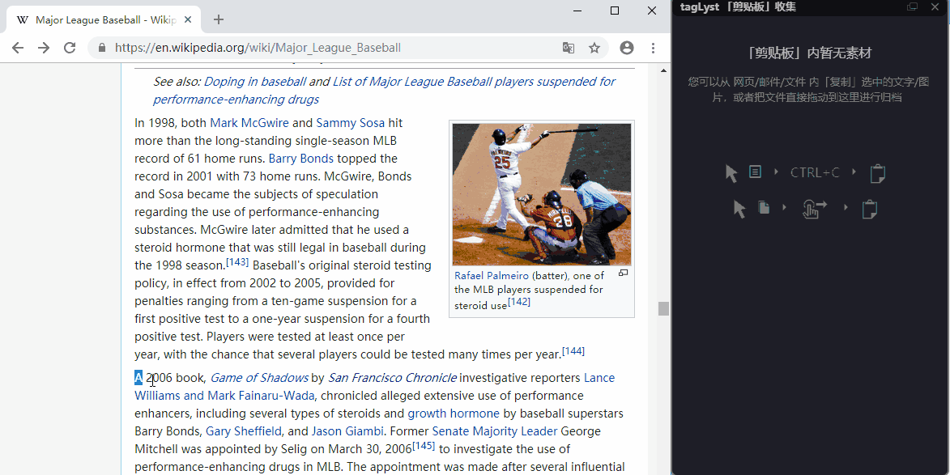The height and width of the screenshot is (475, 950).
Task: Click the Wikipedia favicon on the tab
Action: point(23,20)
